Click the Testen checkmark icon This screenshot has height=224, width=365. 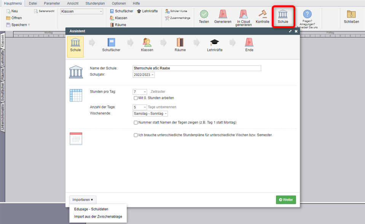click(204, 14)
